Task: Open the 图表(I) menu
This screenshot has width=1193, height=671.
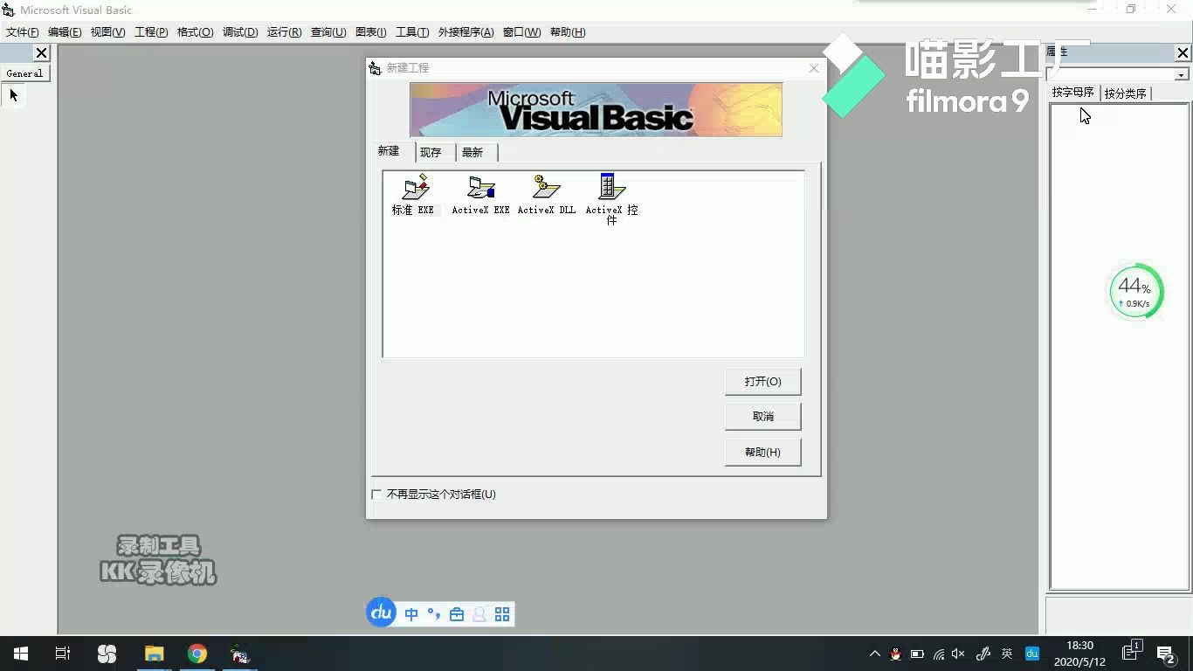Action: click(x=370, y=32)
